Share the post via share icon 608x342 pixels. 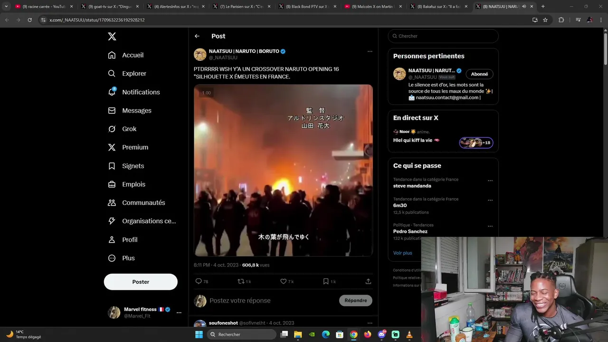(x=368, y=282)
